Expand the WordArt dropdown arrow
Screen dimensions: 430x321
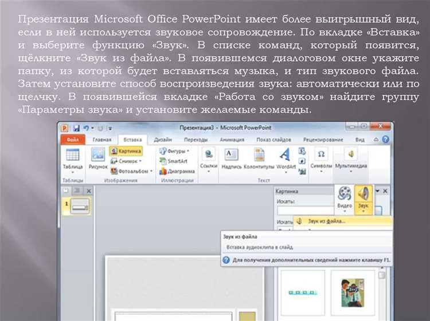coord(286,172)
